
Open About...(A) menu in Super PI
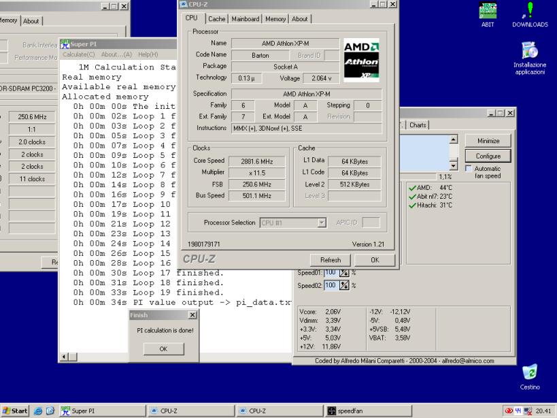tap(116, 54)
